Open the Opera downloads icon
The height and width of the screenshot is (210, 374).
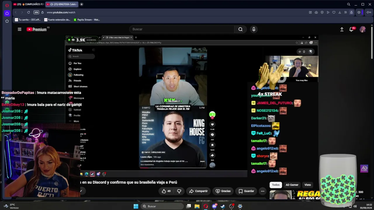[340, 12]
